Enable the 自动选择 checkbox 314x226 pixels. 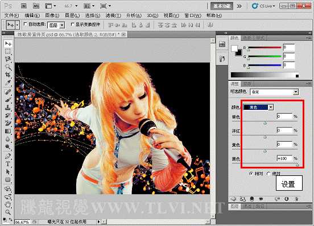(25, 24)
